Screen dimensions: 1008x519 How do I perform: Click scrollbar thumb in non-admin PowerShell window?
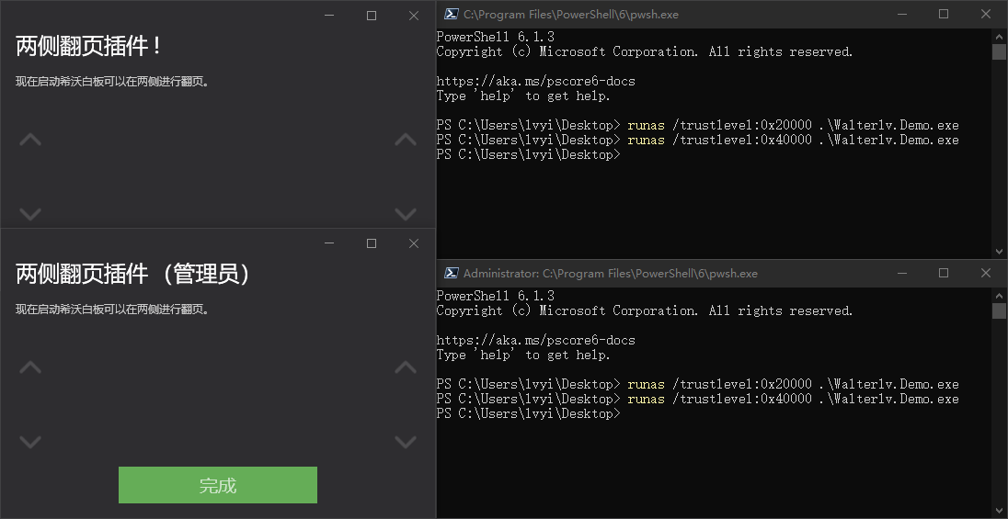999,51
